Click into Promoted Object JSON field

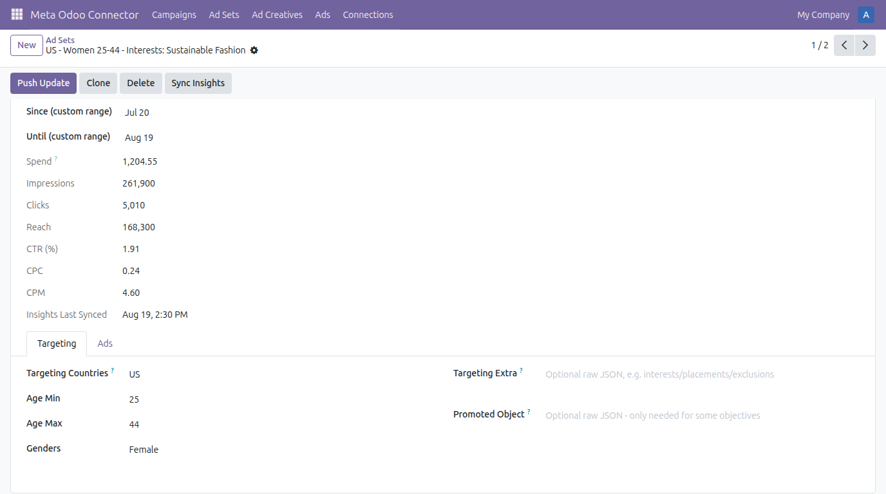coord(702,416)
